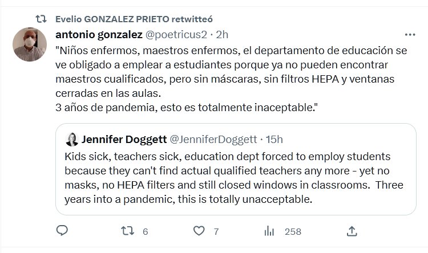
Task: Reply to antonio gonzalez's tweet
Action: (x=63, y=231)
